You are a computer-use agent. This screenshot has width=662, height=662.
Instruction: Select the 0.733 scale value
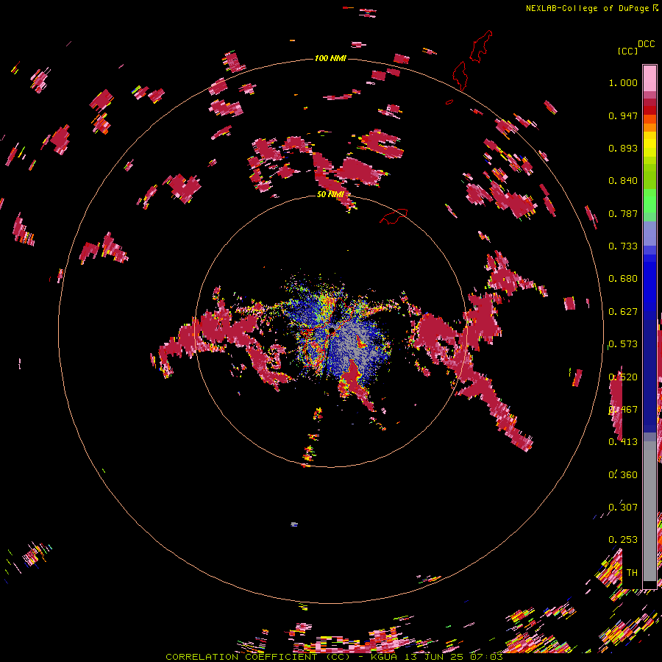pos(623,246)
